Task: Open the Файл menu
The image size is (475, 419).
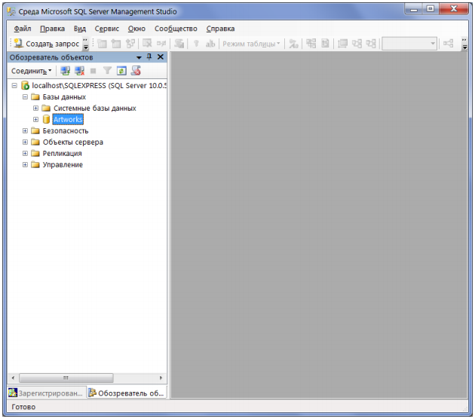Action: click(23, 29)
